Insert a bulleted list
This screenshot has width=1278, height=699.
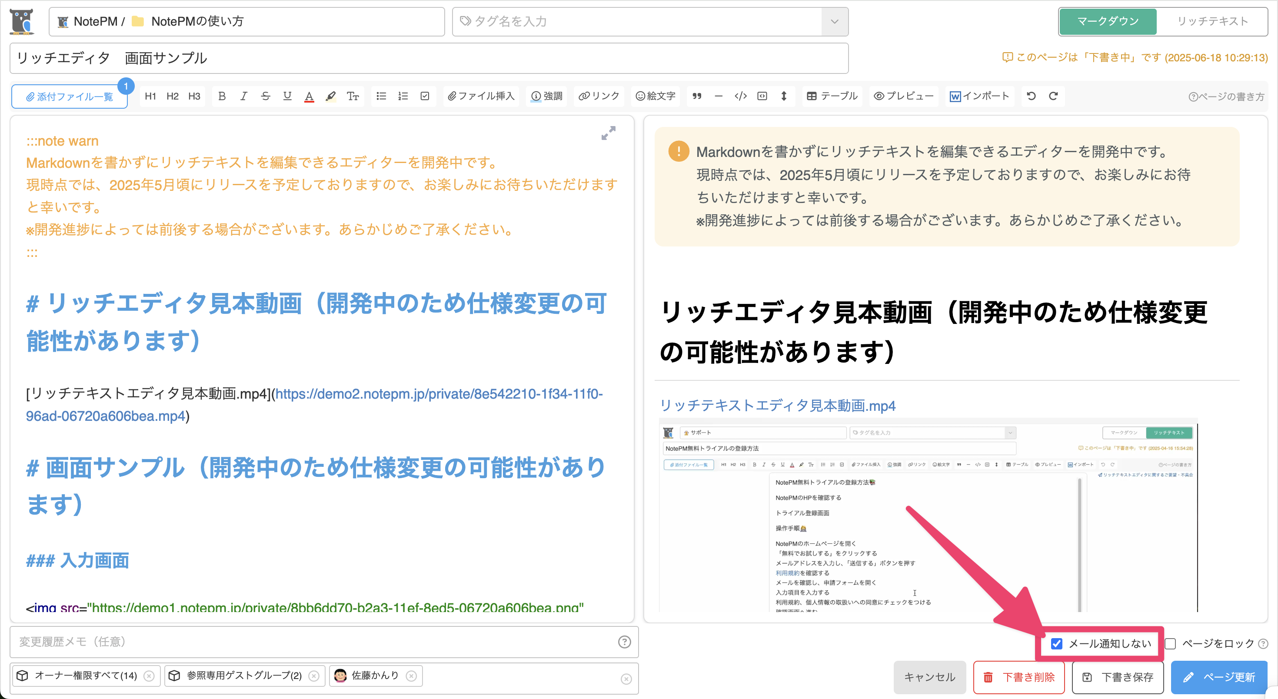coord(381,96)
